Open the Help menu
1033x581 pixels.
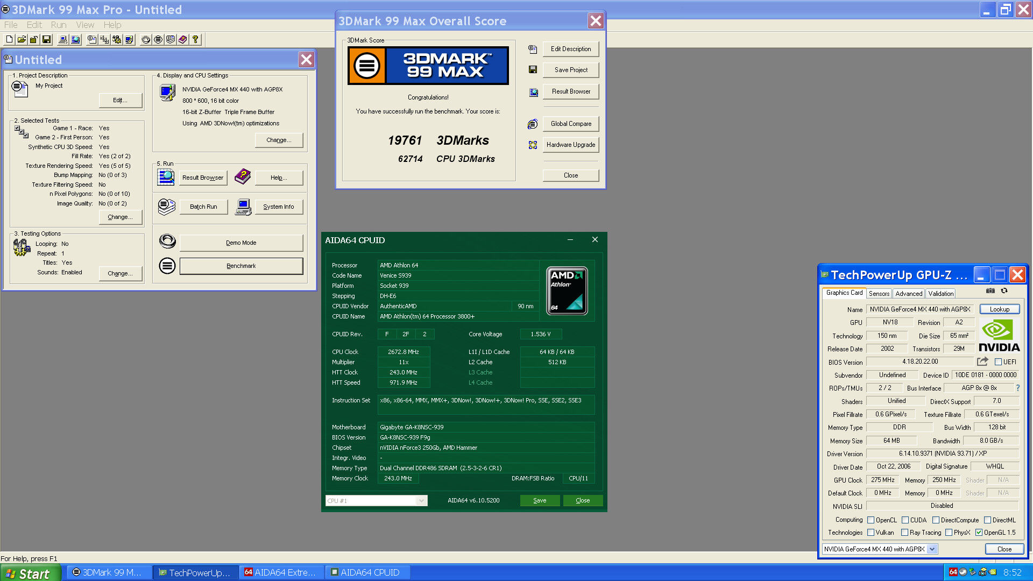112,25
